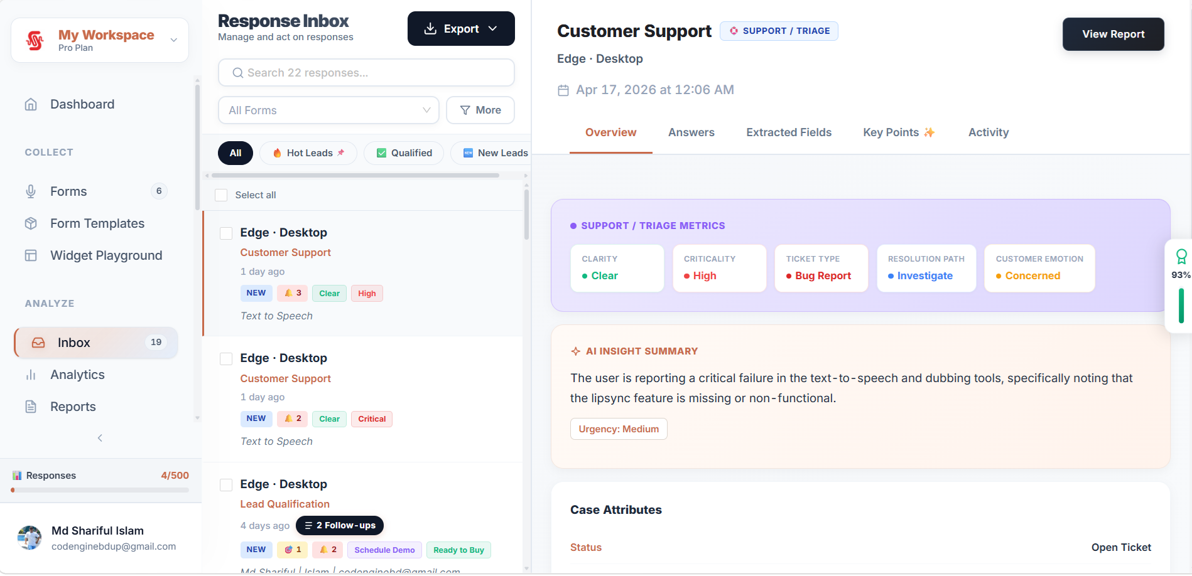
Task: Click the Widget Playground layout icon
Action: click(x=31, y=255)
